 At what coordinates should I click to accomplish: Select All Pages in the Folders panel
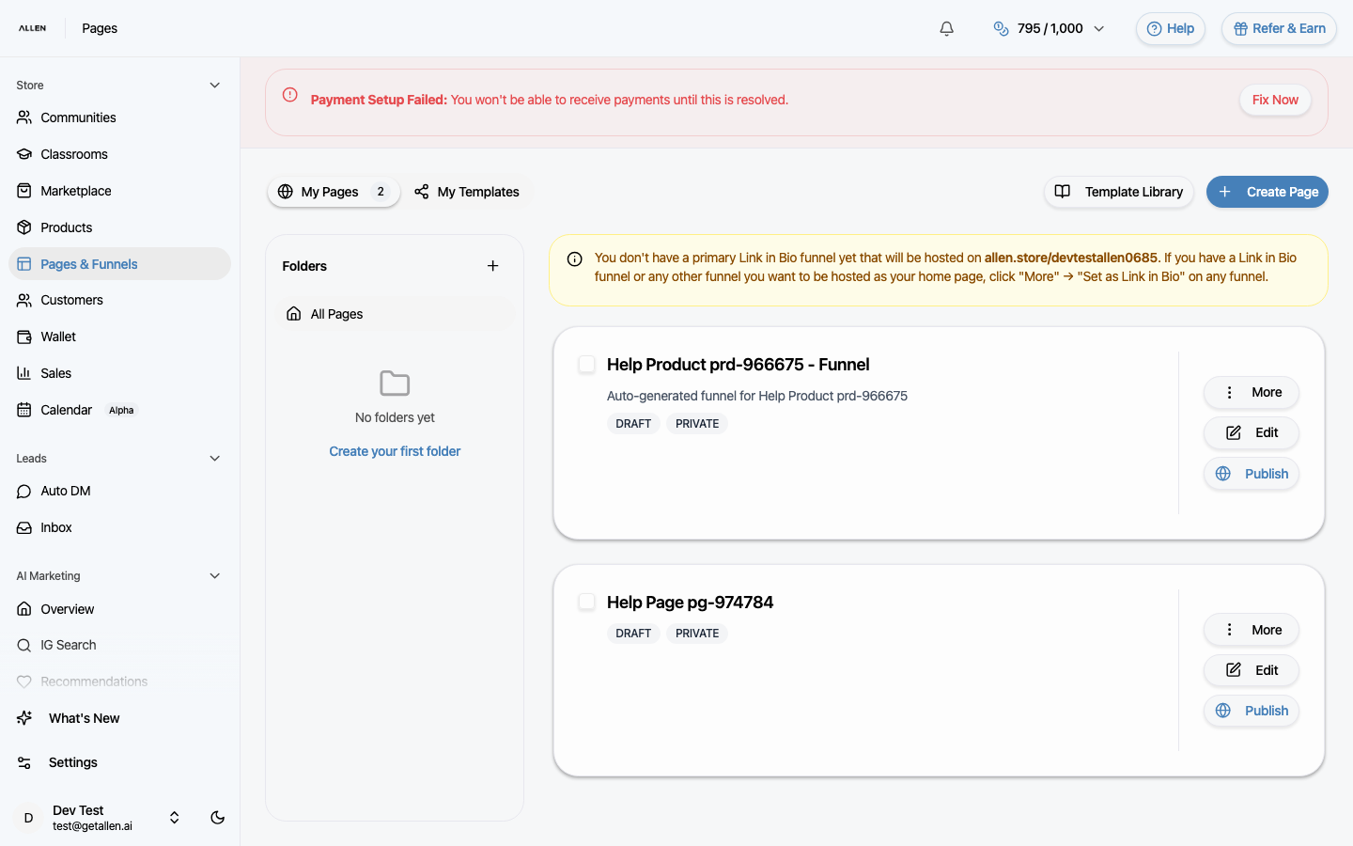[x=335, y=313]
